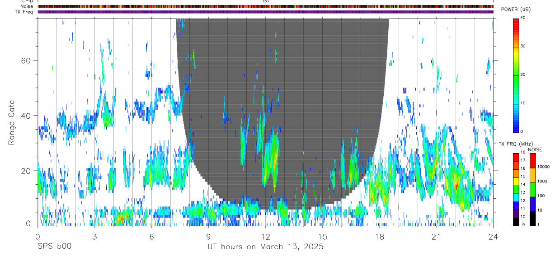This screenshot has width=555, height=256.
Task: Click the 9 MHz label on TX FRQ legend
Action: (x=523, y=225)
